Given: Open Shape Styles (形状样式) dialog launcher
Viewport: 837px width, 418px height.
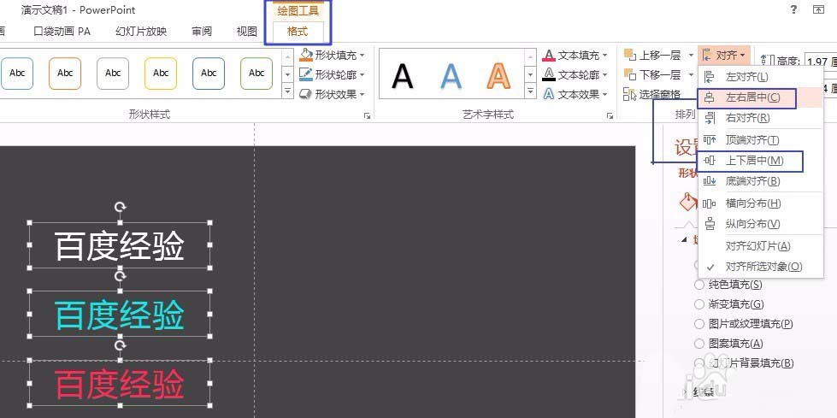Looking at the screenshot, I should pyautogui.click(x=368, y=115).
